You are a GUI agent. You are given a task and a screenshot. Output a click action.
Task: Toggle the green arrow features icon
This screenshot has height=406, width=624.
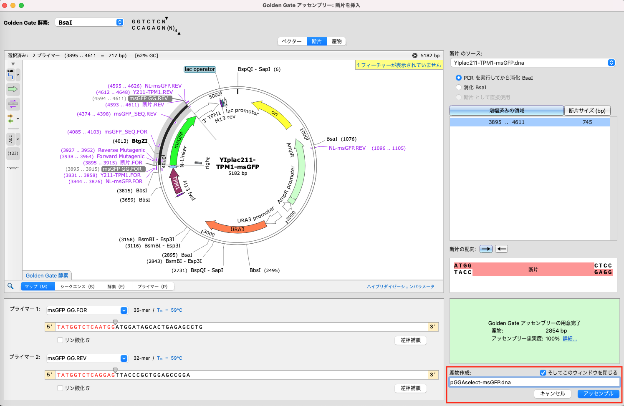pos(13,89)
